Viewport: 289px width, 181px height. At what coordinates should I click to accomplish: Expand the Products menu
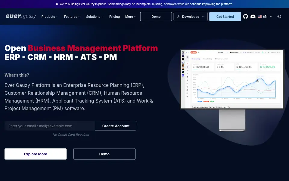pyautogui.click(x=50, y=17)
